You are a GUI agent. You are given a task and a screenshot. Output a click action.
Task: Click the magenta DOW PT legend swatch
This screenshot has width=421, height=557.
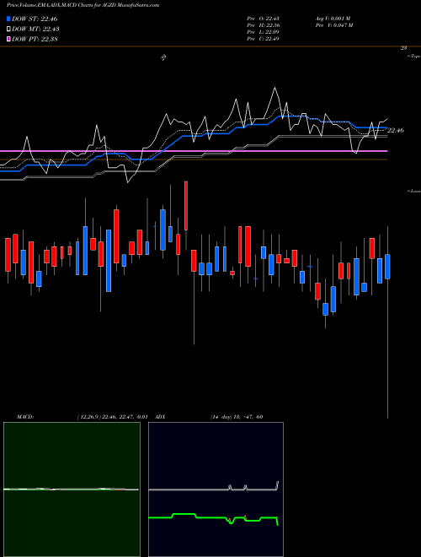[x=8, y=39]
